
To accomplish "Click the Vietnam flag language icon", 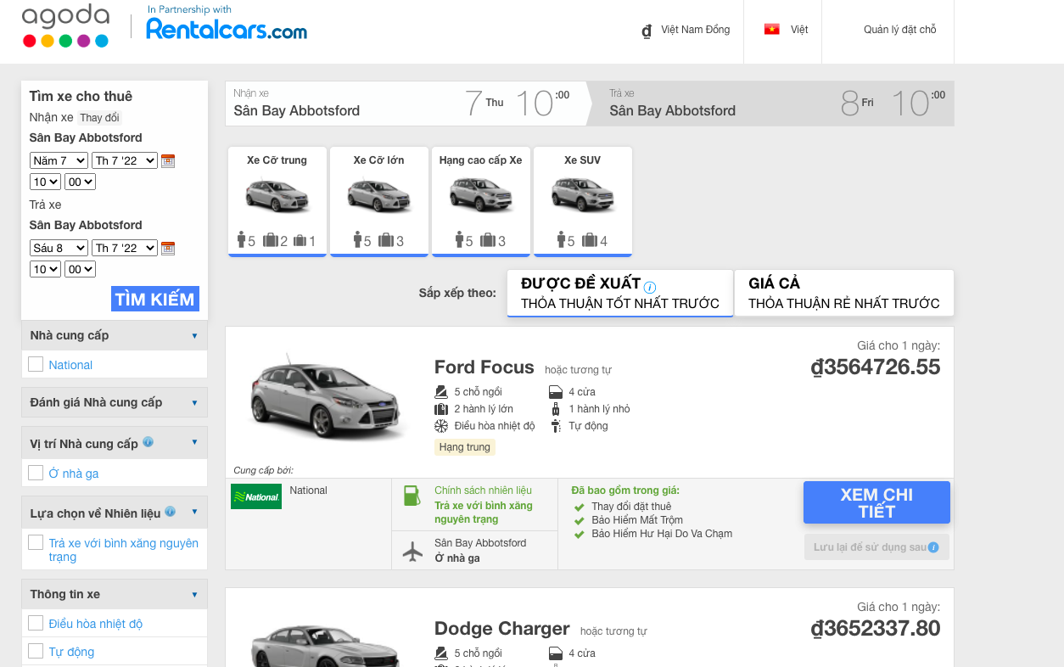I will point(771,30).
